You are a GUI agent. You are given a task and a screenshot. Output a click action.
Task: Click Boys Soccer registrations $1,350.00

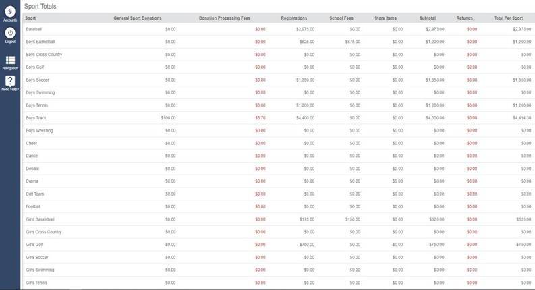306,80
